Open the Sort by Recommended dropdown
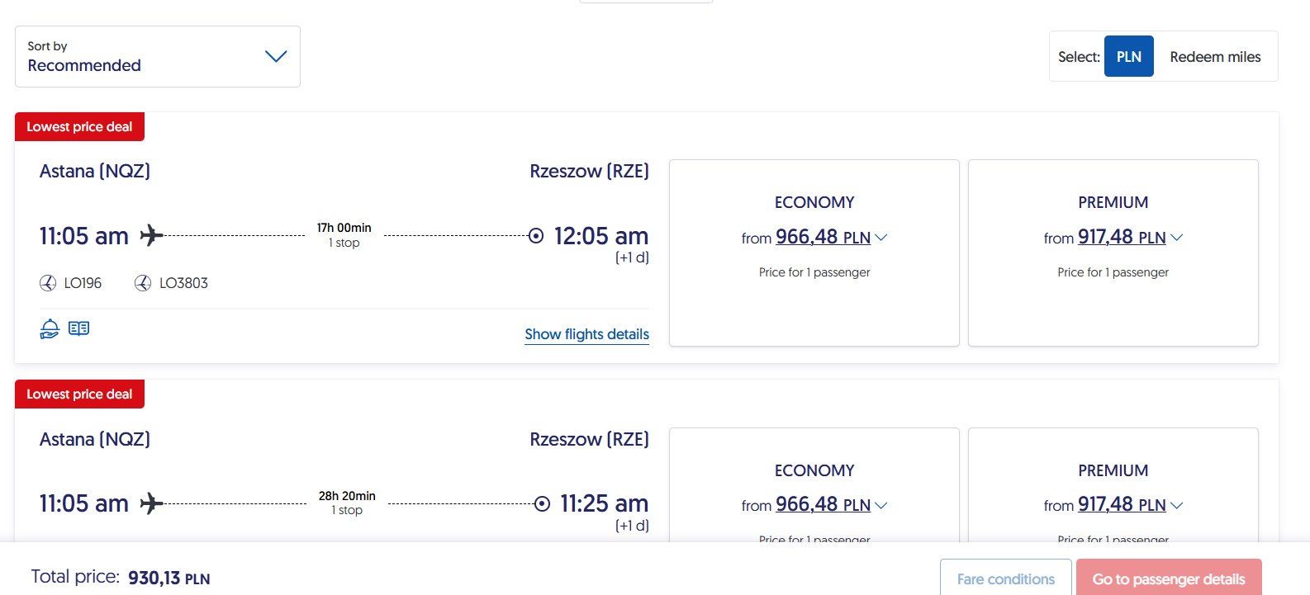Screen dimensions: 1310x595 point(158,56)
